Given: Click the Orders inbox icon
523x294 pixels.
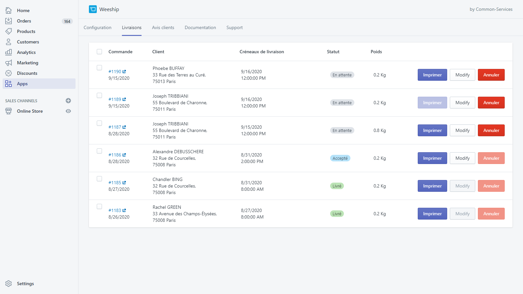Looking at the screenshot, I should [x=8, y=21].
